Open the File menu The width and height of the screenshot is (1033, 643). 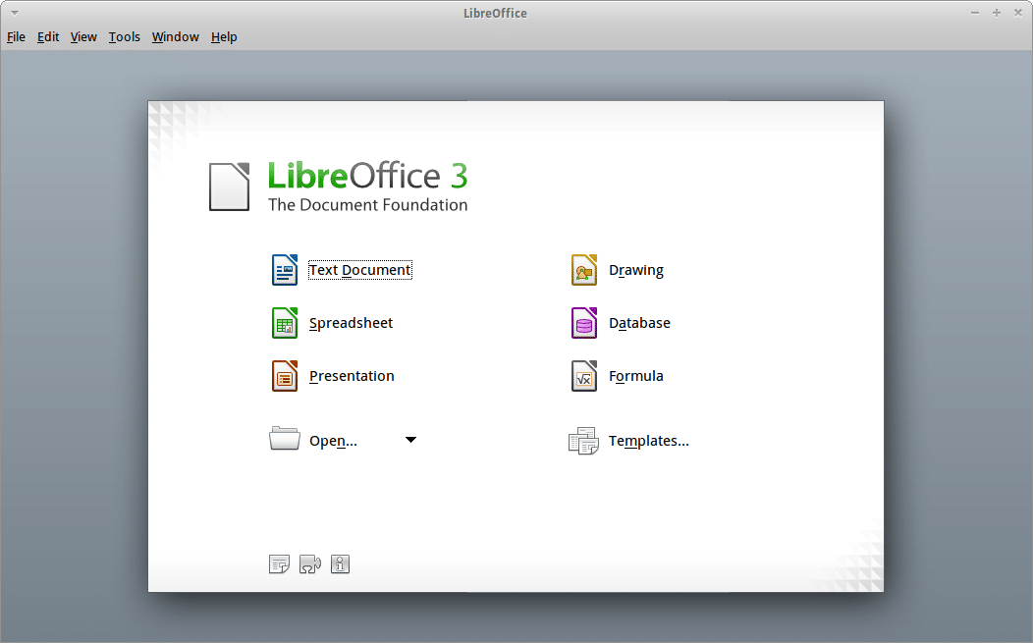click(16, 37)
